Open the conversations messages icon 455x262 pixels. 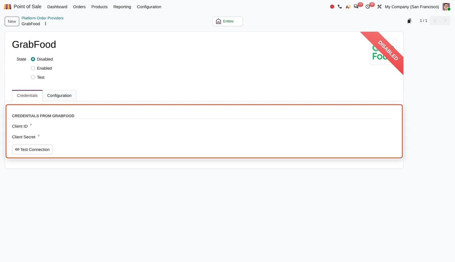356,7
